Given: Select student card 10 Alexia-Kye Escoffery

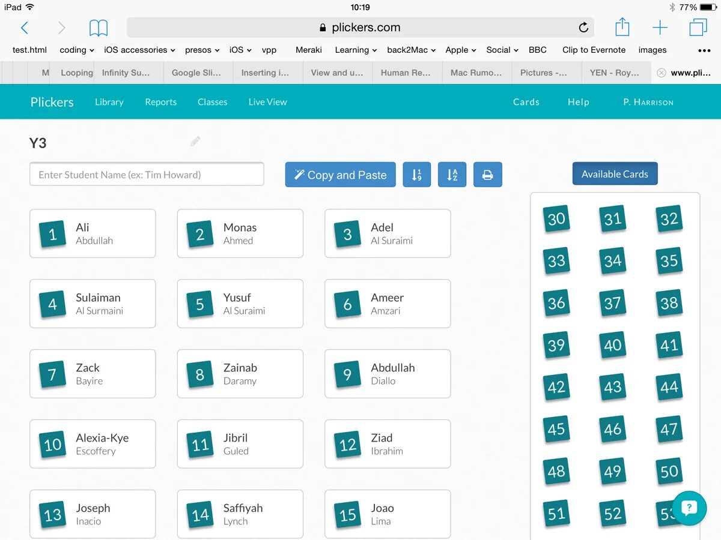Looking at the screenshot, I should [93, 444].
